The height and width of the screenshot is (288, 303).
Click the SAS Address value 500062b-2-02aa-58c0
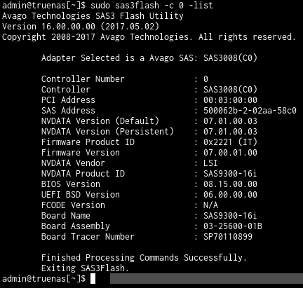[x=250, y=111]
